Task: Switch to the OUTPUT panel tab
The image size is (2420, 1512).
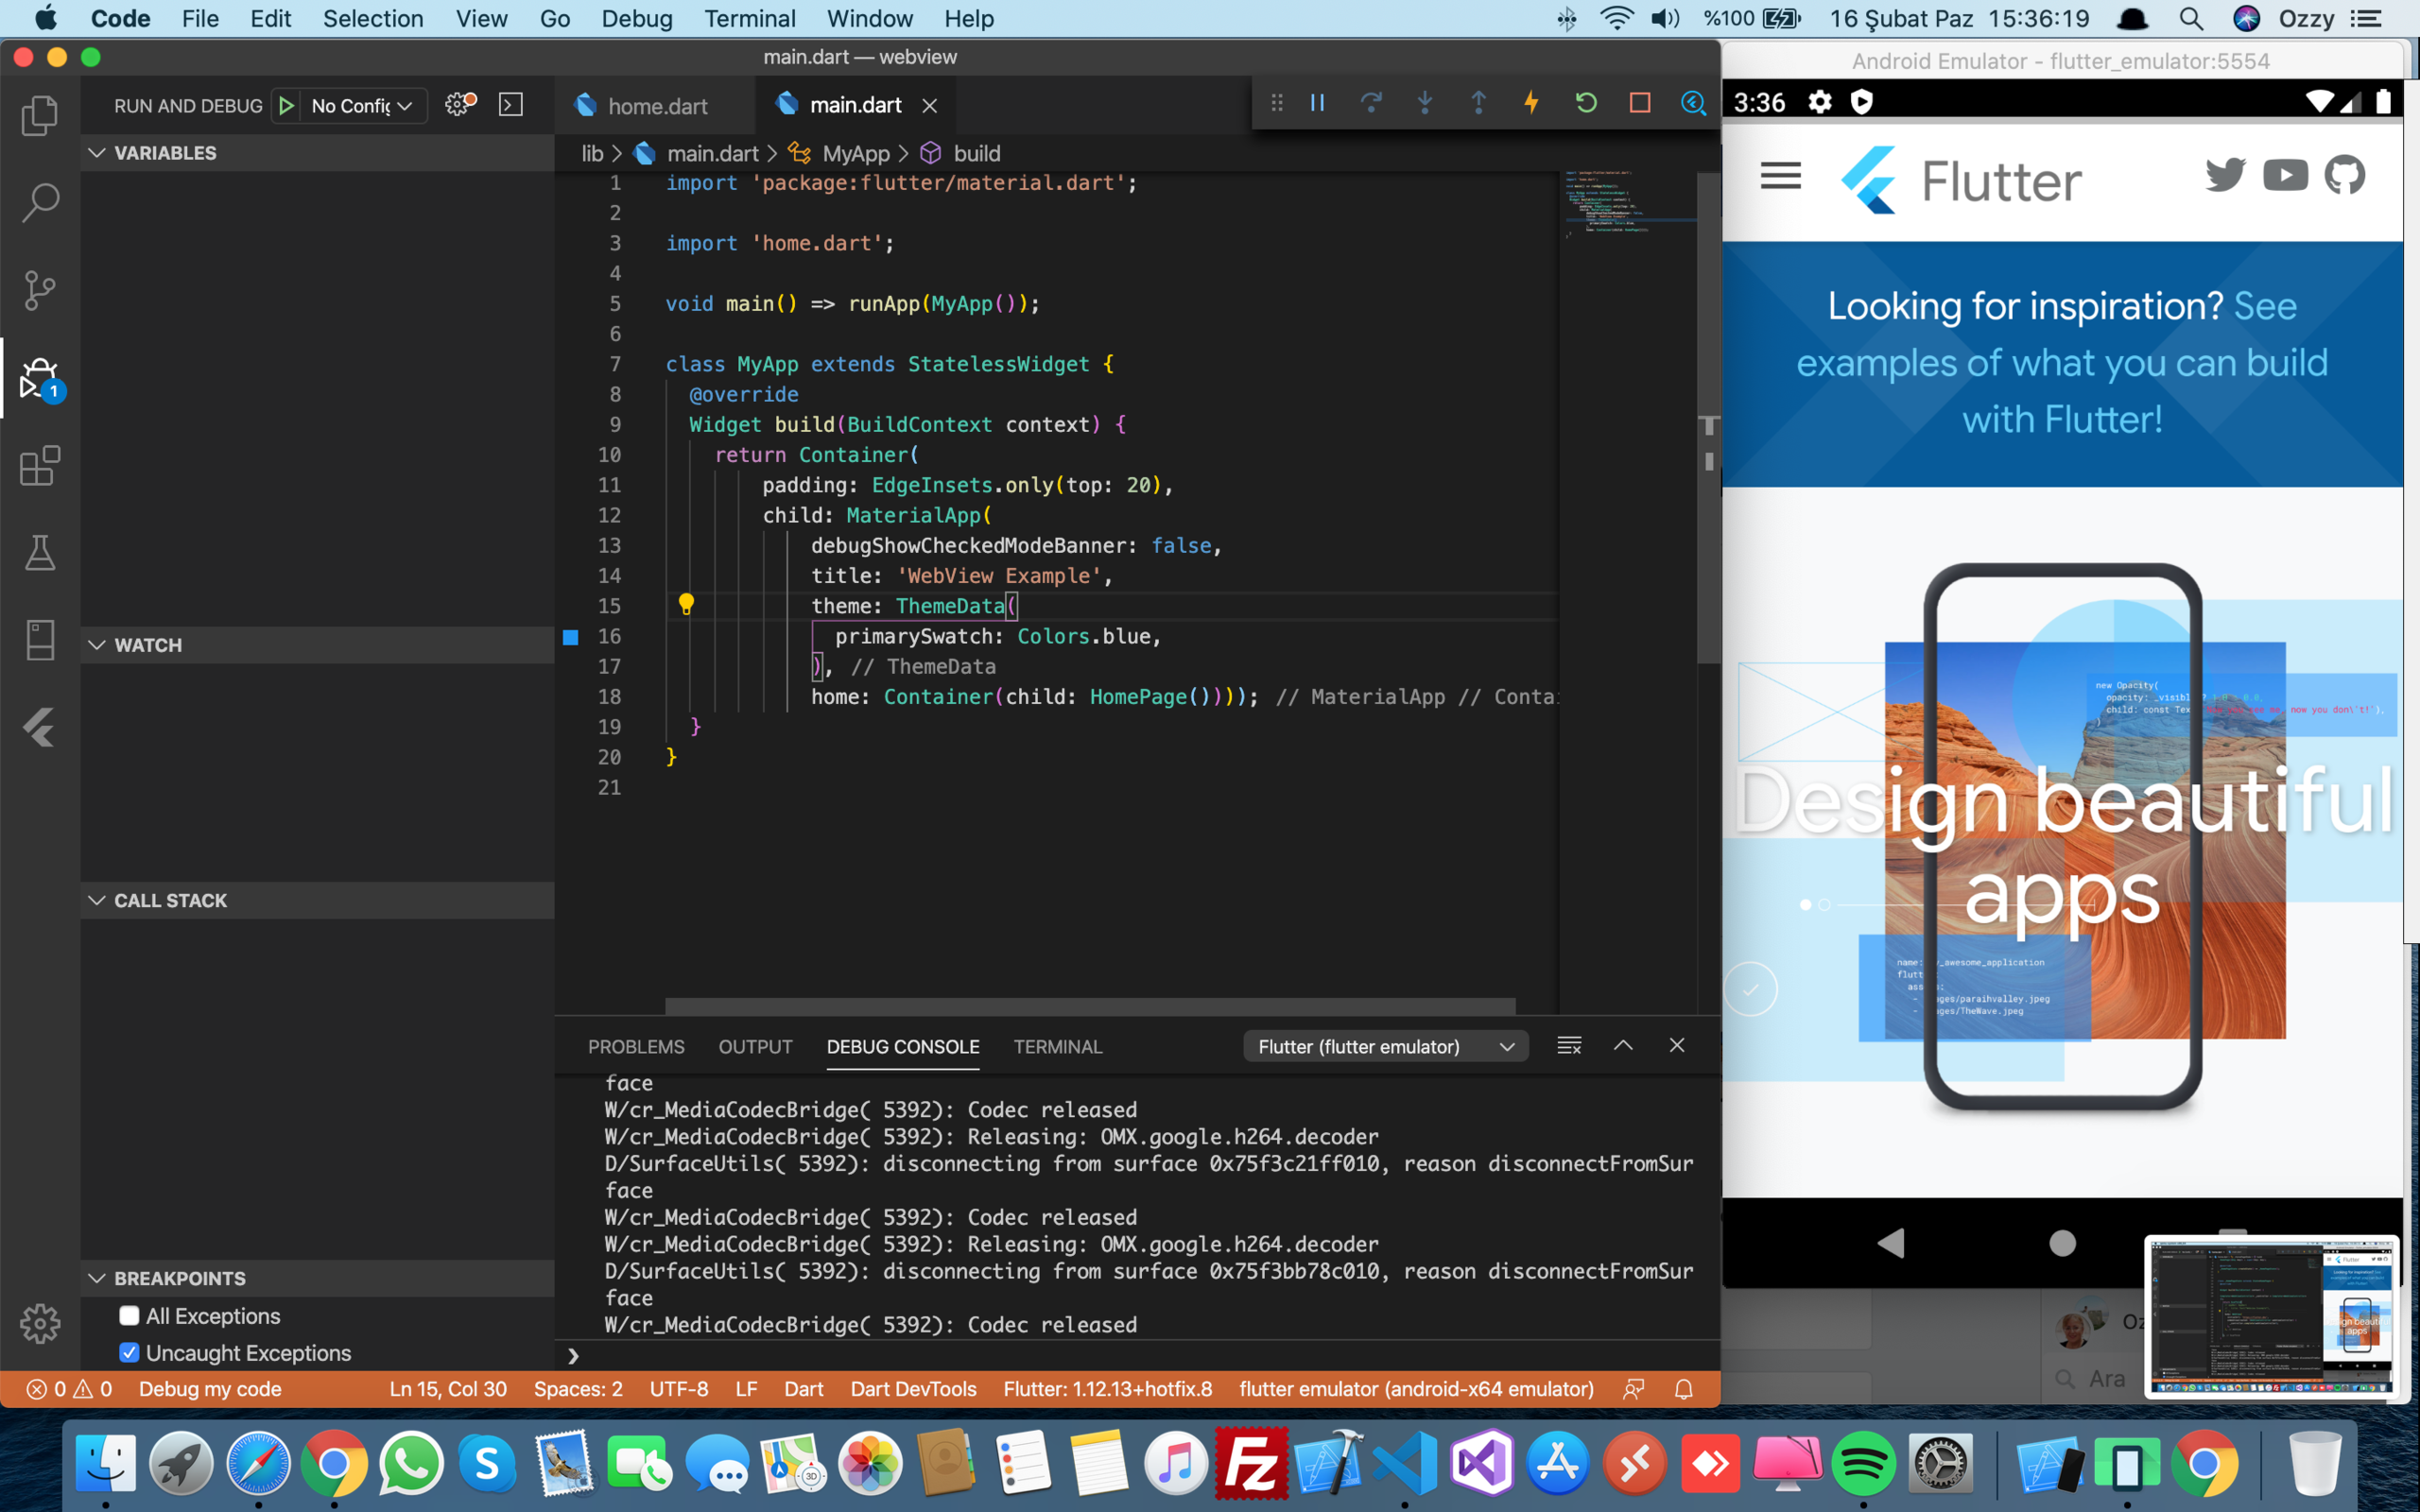Action: (755, 1046)
